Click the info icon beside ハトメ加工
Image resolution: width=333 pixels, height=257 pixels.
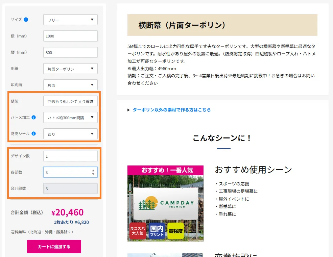pyautogui.click(x=34, y=118)
